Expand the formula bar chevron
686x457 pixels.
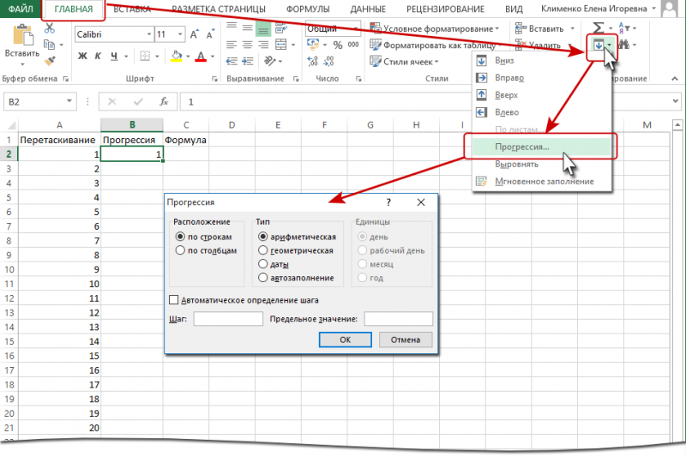(676, 101)
